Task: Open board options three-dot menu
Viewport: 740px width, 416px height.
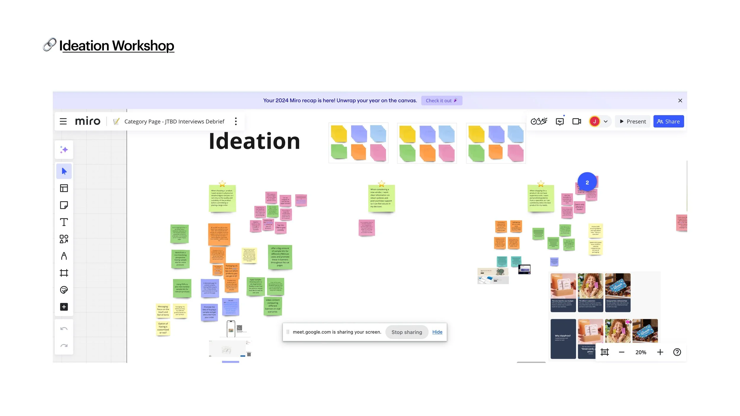Action: [236, 121]
